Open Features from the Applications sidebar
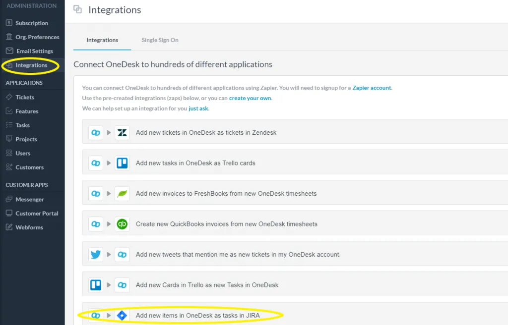 8,111
